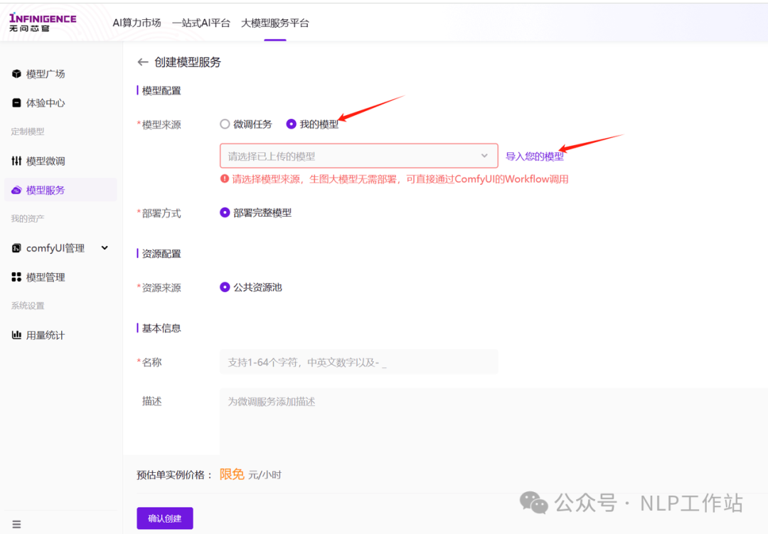
Task: Select the 微调任务 radio option
Action: click(x=225, y=124)
